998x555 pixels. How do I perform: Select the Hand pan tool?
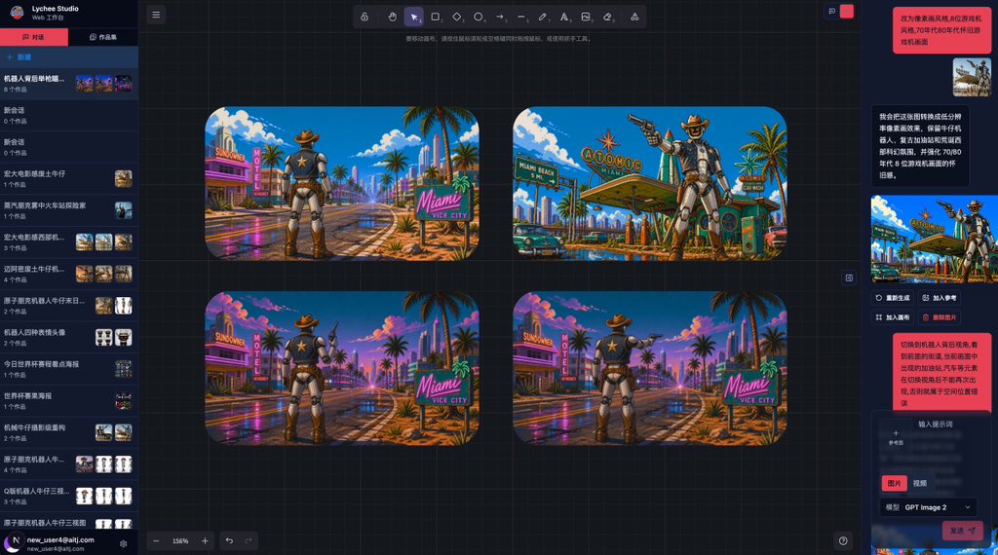(x=392, y=17)
